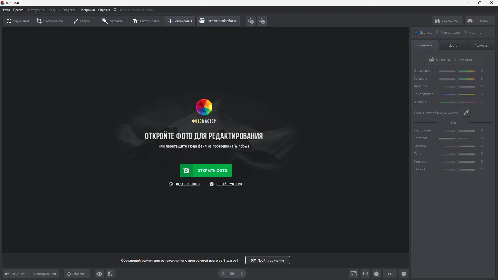The width and height of the screenshot is (498, 280).
Task: Open the folder browse icon at bottom
Action: [232, 274]
